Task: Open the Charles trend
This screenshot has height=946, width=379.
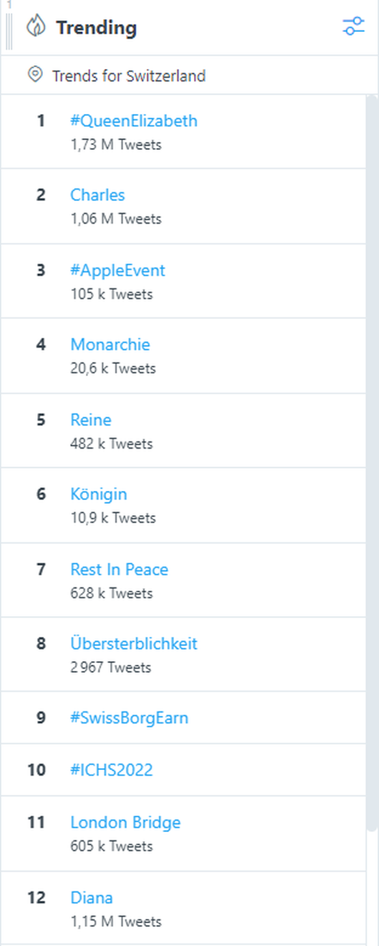Action: [98, 195]
